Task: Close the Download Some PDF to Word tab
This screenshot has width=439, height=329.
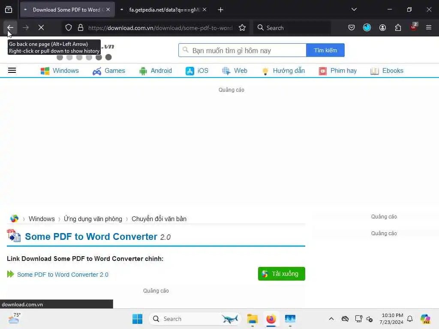Action: pos(108,10)
